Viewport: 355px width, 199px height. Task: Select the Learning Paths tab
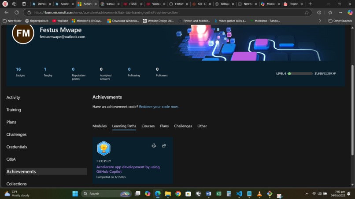[x=124, y=126]
